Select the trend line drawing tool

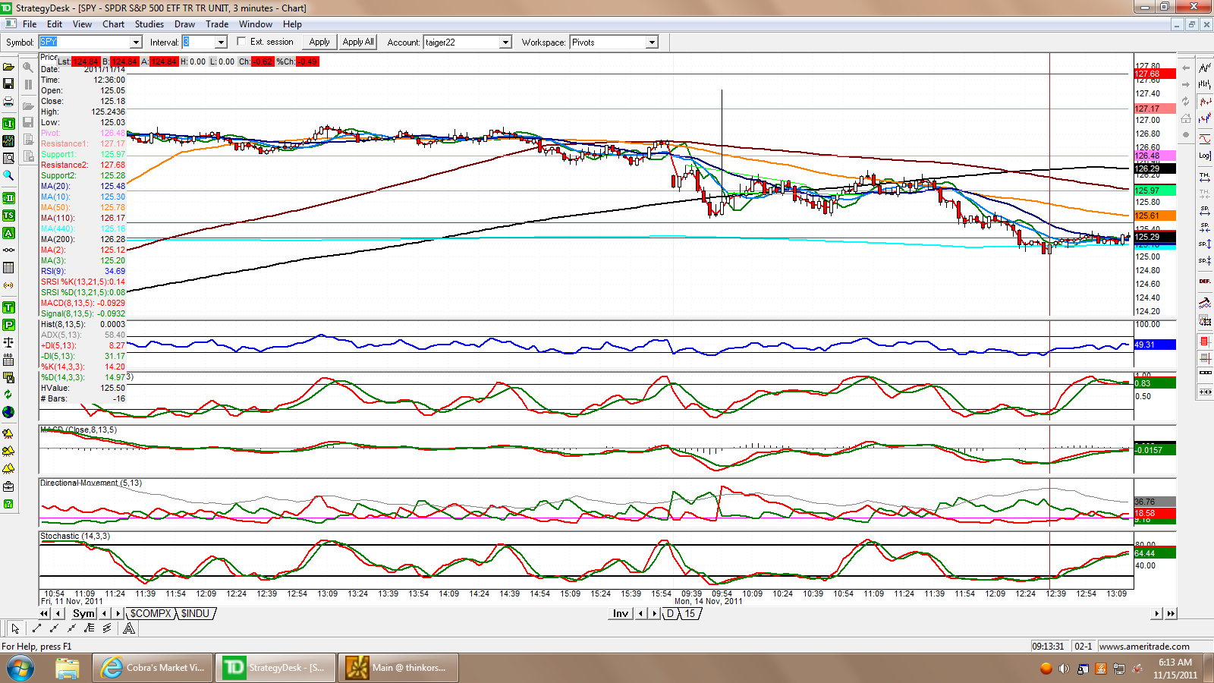click(36, 628)
